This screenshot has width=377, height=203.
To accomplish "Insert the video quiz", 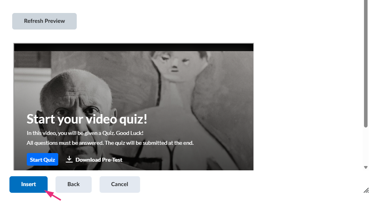I will coord(28,184).
